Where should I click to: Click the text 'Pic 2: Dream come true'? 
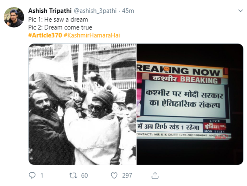click(60, 27)
